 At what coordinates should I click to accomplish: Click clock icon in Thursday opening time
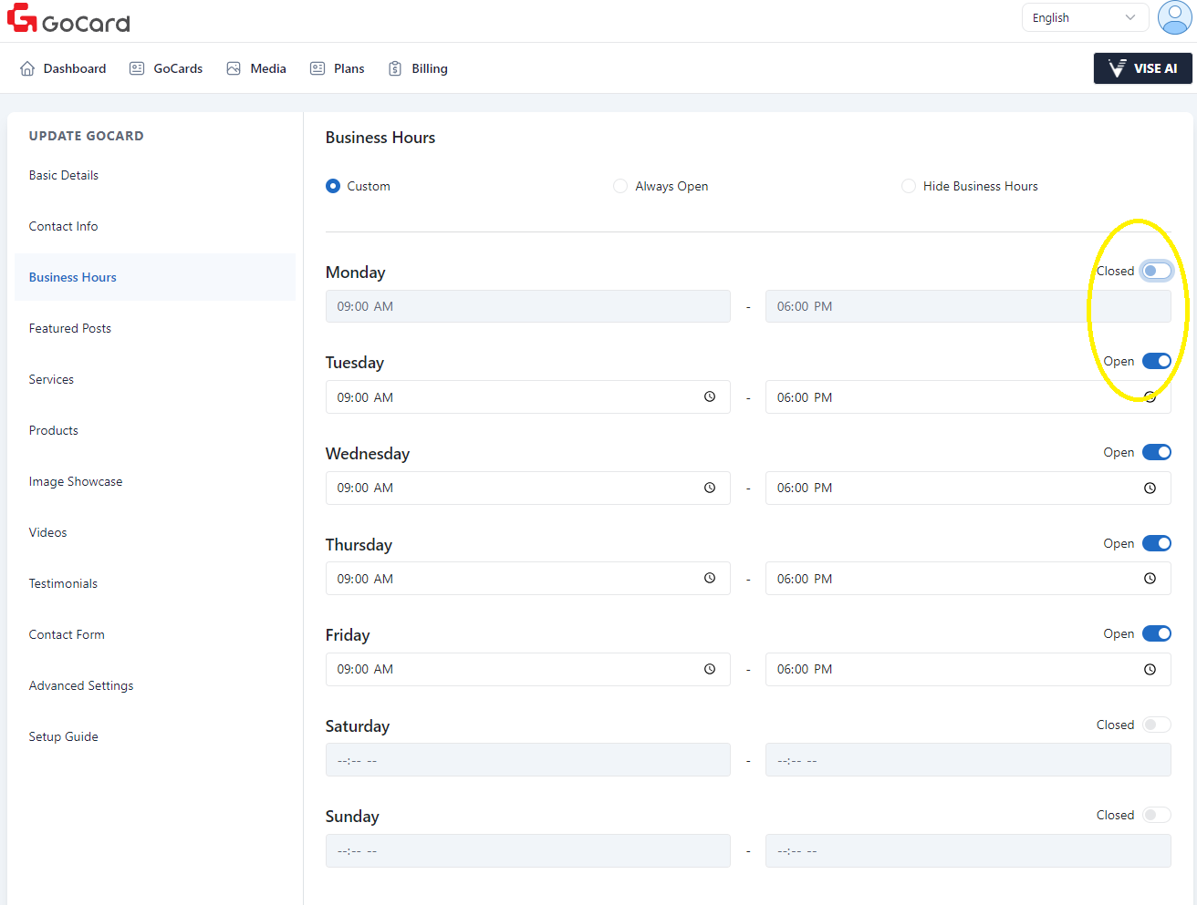710,579
